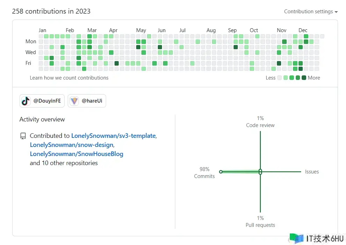The width and height of the screenshot is (346, 245).
Task: Open LonelySnowman/SnowHouseBlog repository link
Action: 76,154
